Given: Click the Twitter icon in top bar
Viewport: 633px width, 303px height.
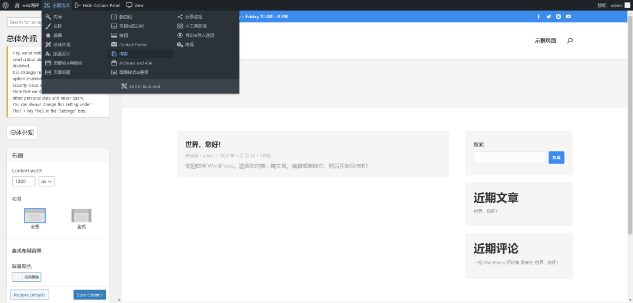Looking at the screenshot, I should (549, 16).
